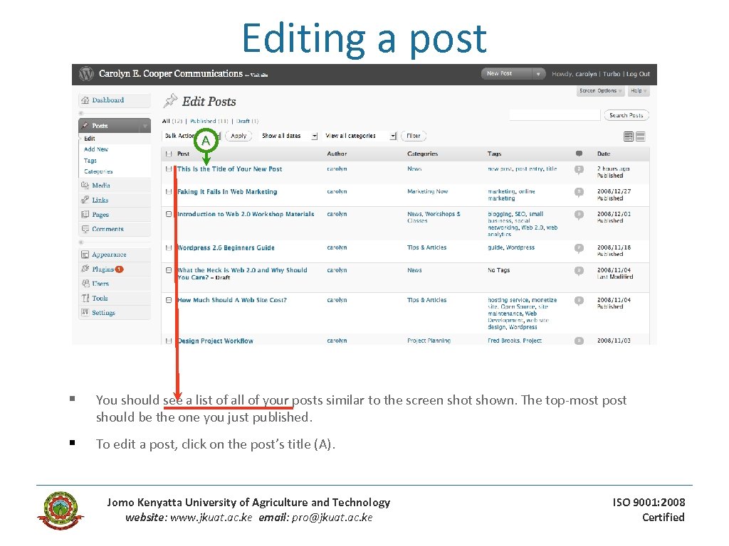This screenshot has height=546, width=729.
Task: Check the select-all box in the Post header
Action: tap(169, 154)
